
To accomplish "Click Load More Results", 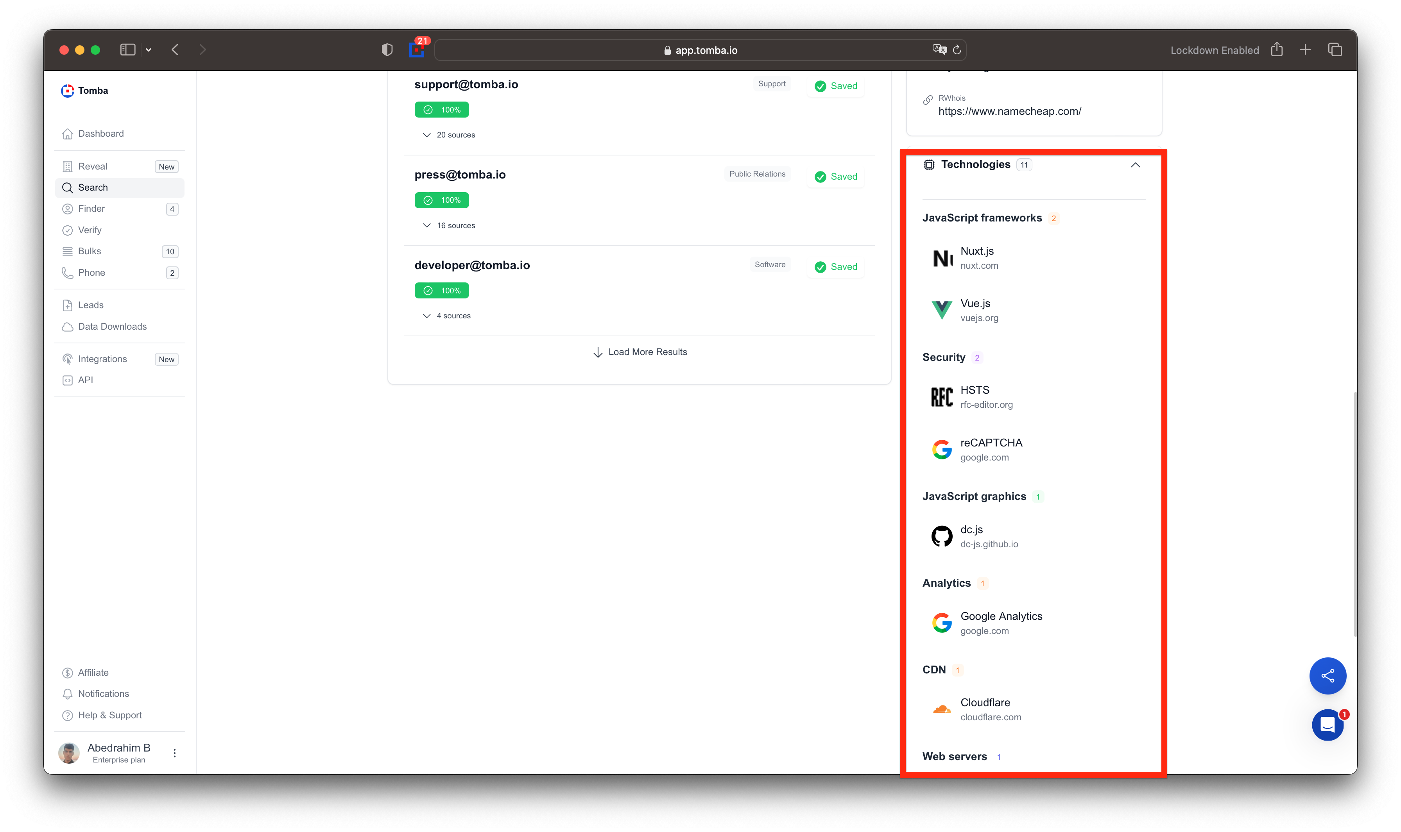I will (640, 352).
